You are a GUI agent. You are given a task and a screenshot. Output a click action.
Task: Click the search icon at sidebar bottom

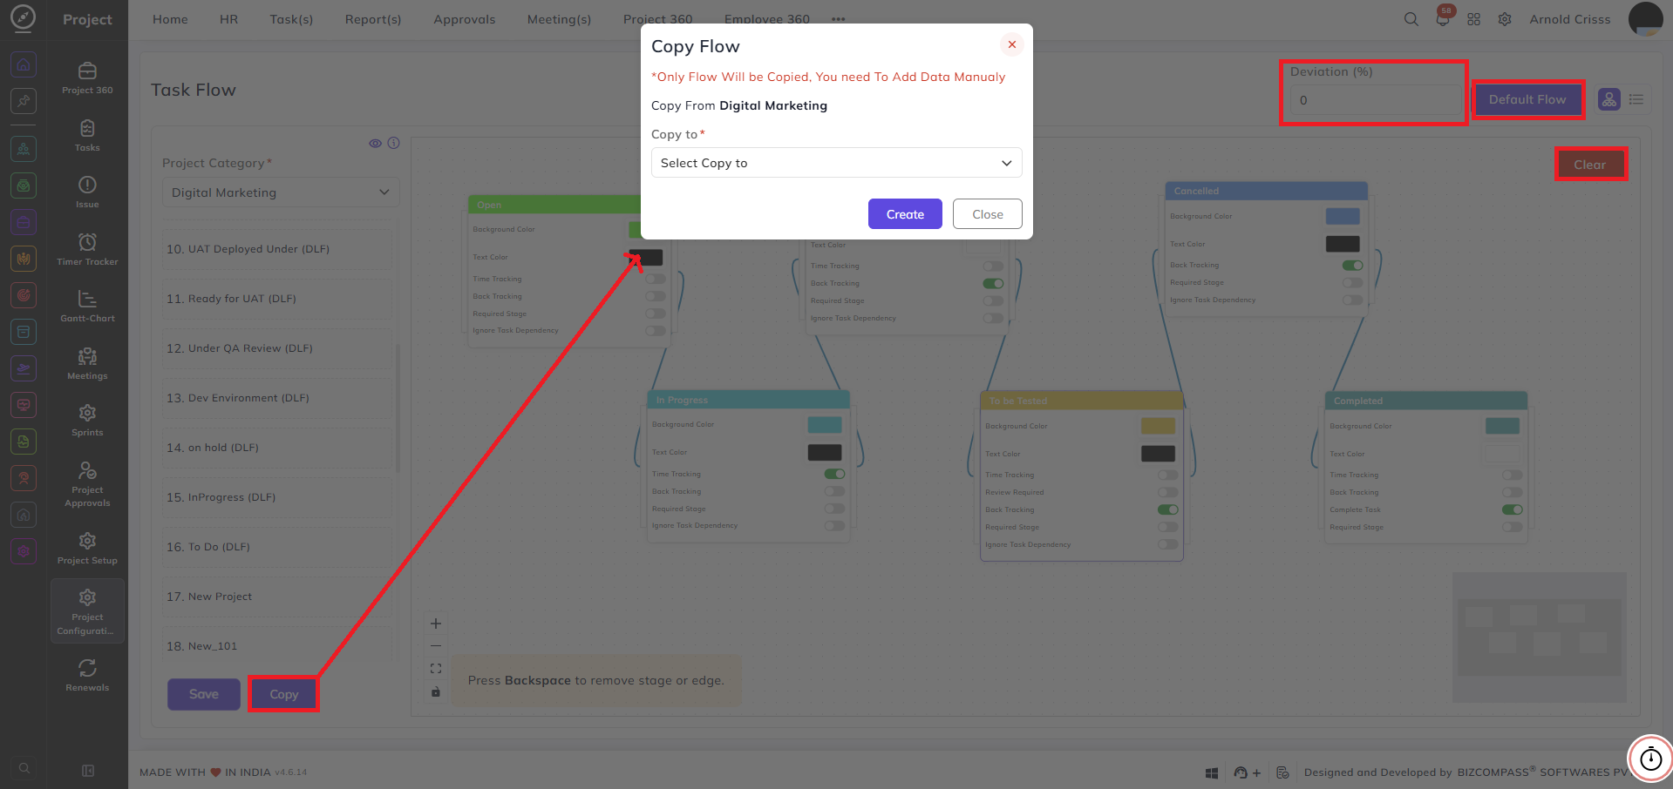24,768
